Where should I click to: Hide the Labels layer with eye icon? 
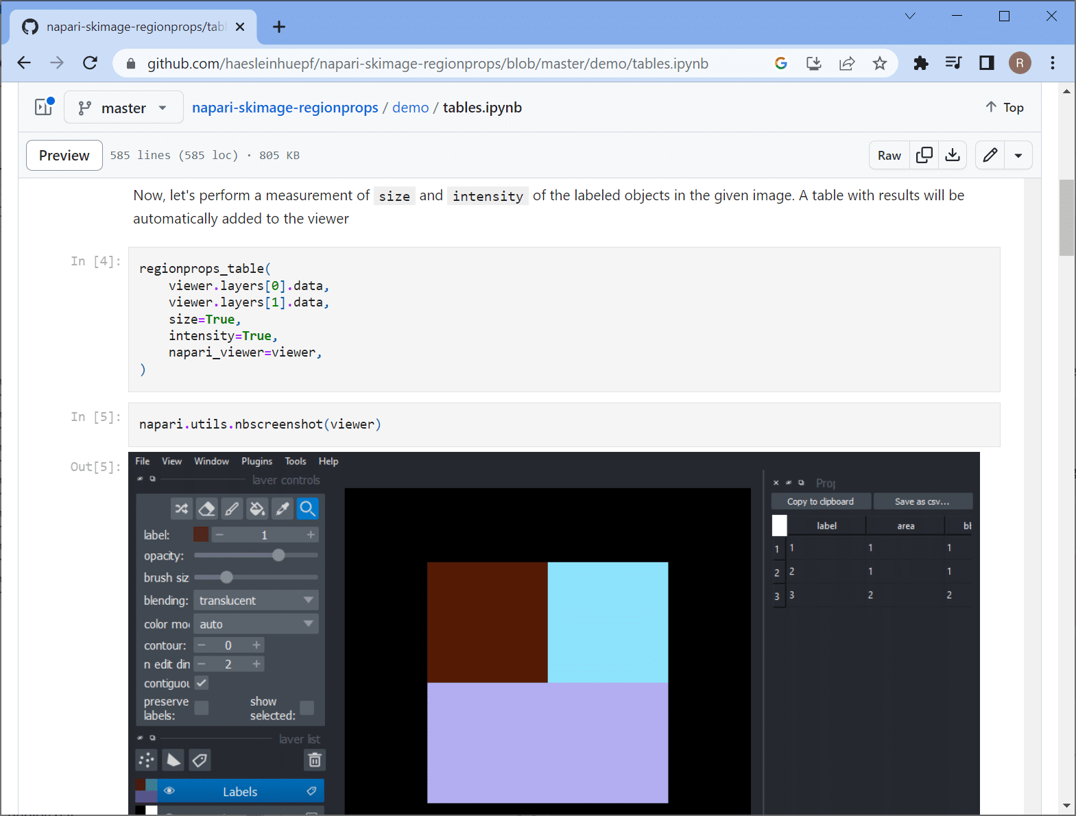169,791
